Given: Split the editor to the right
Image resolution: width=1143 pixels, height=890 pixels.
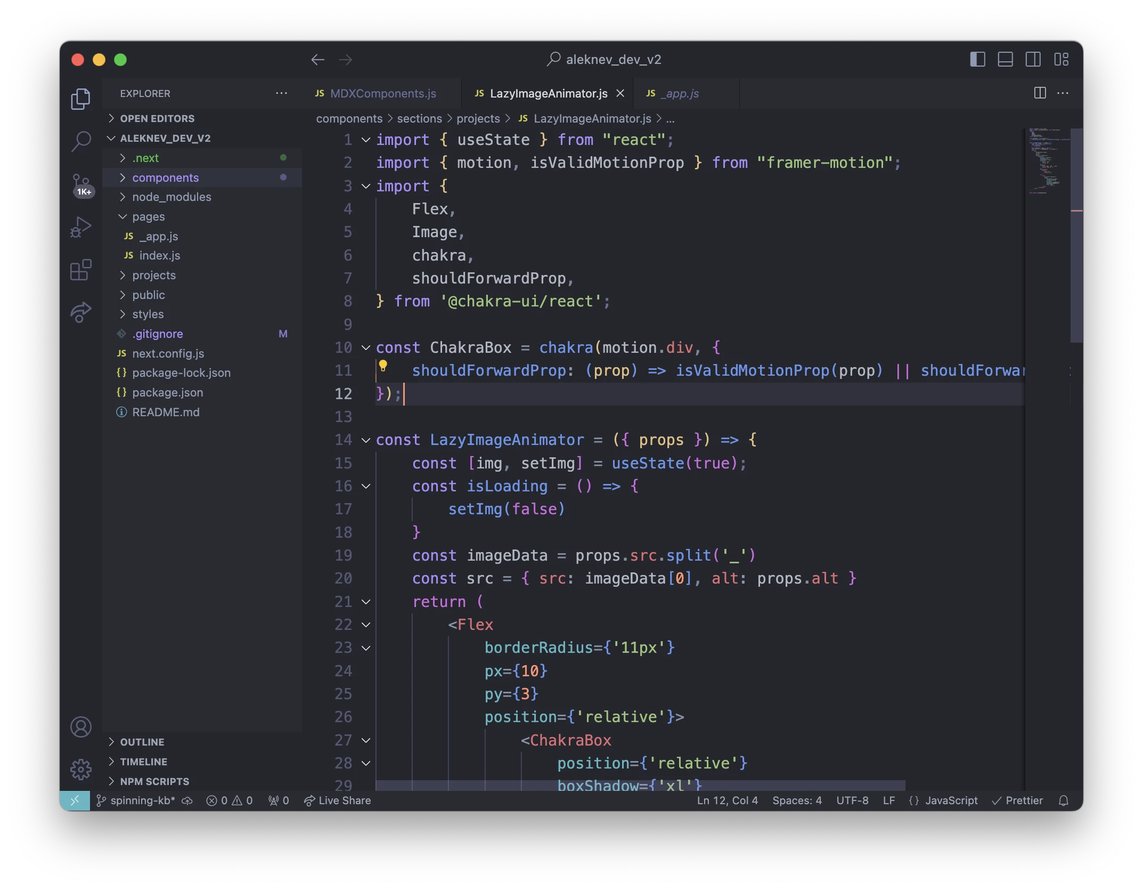Looking at the screenshot, I should tap(1040, 93).
